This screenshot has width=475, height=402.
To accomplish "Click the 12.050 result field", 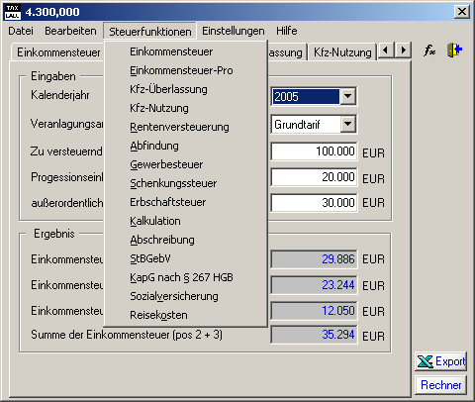I will coord(314,311).
